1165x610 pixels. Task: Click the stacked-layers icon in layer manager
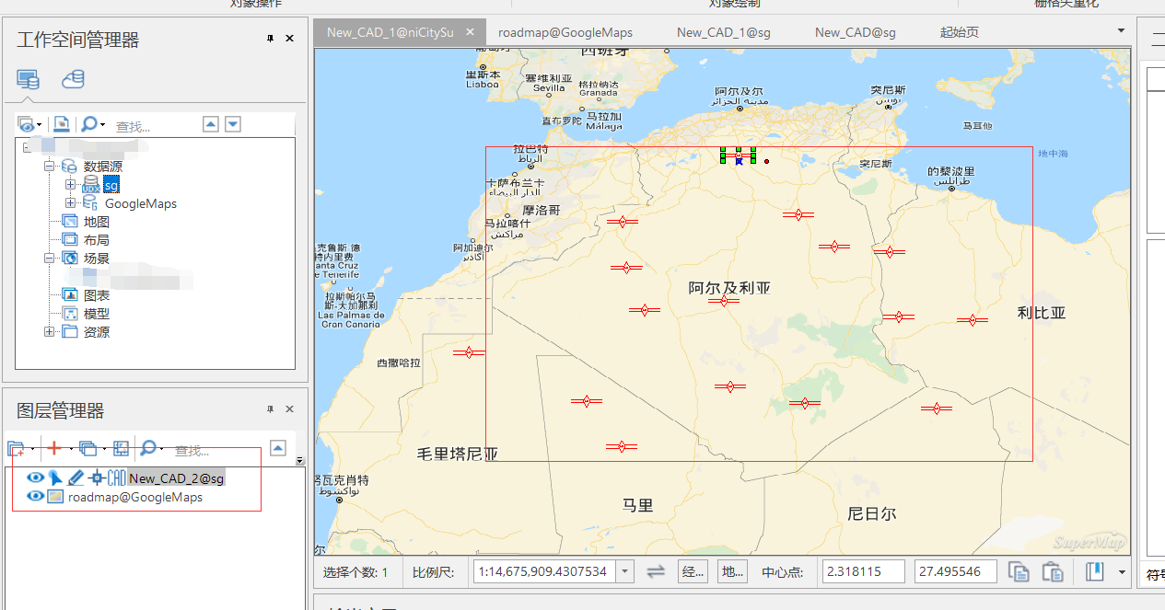tap(87, 448)
